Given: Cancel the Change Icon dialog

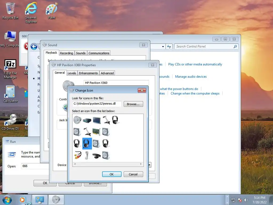Looking at the screenshot, I should pos(133,174).
